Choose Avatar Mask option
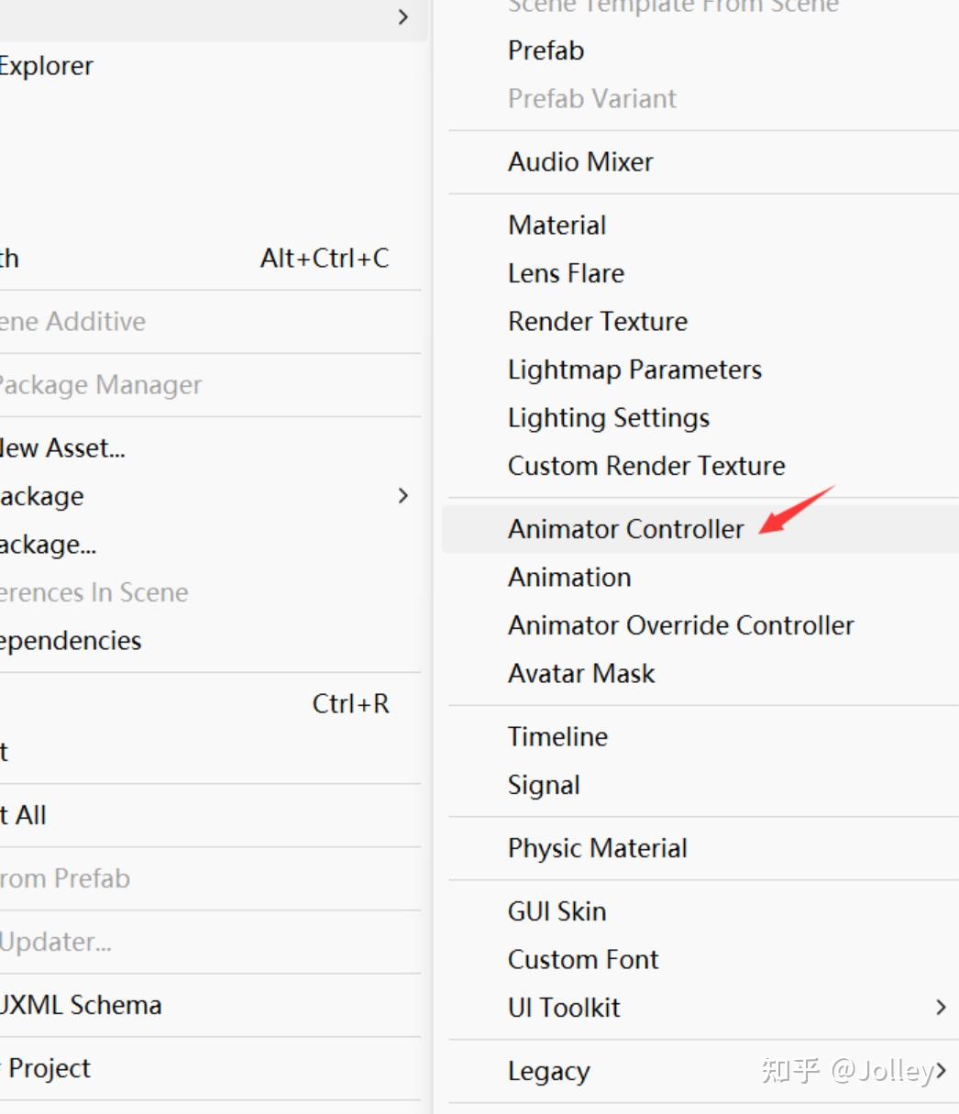 [581, 674]
